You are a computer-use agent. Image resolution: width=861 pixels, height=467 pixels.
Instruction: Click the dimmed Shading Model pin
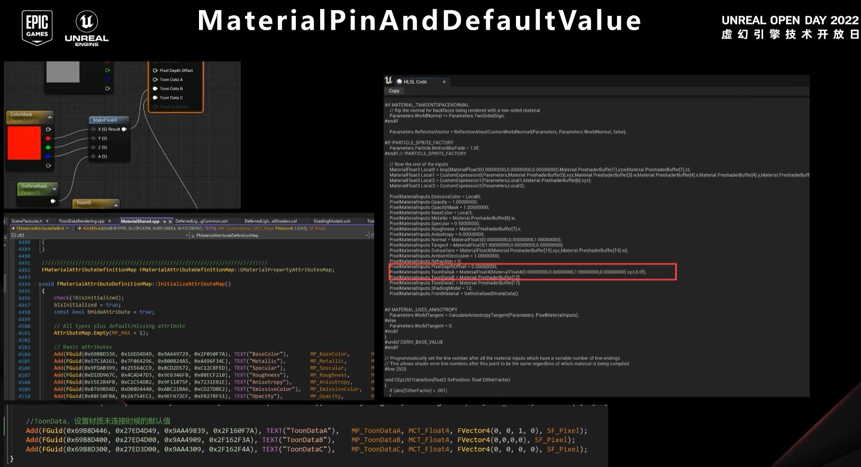coord(155,106)
